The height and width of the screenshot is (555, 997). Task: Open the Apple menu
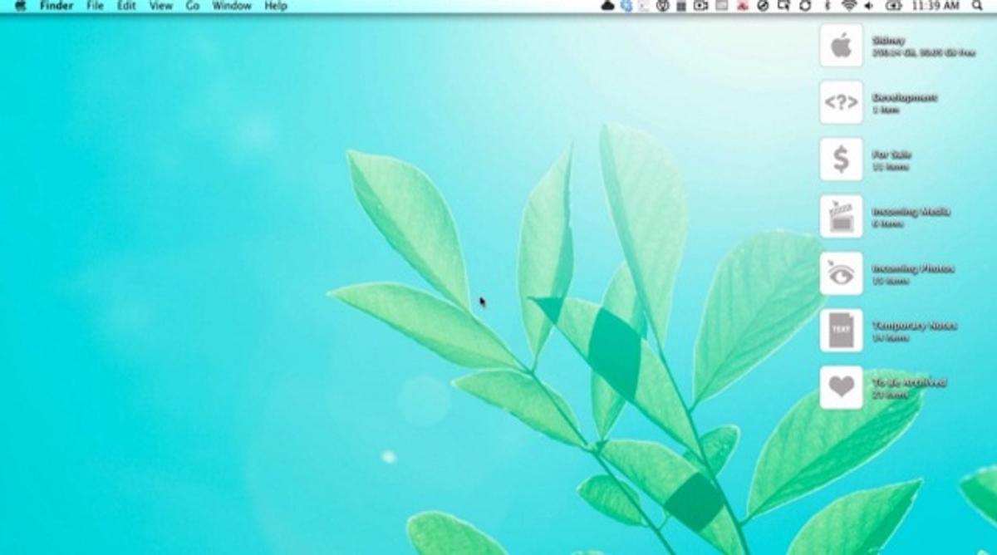tap(20, 6)
